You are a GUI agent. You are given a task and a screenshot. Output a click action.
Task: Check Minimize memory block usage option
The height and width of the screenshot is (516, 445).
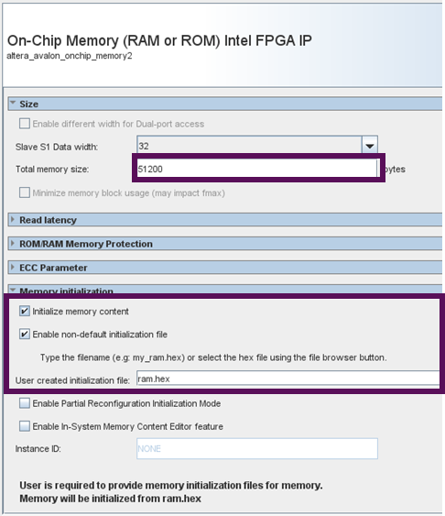(25, 192)
